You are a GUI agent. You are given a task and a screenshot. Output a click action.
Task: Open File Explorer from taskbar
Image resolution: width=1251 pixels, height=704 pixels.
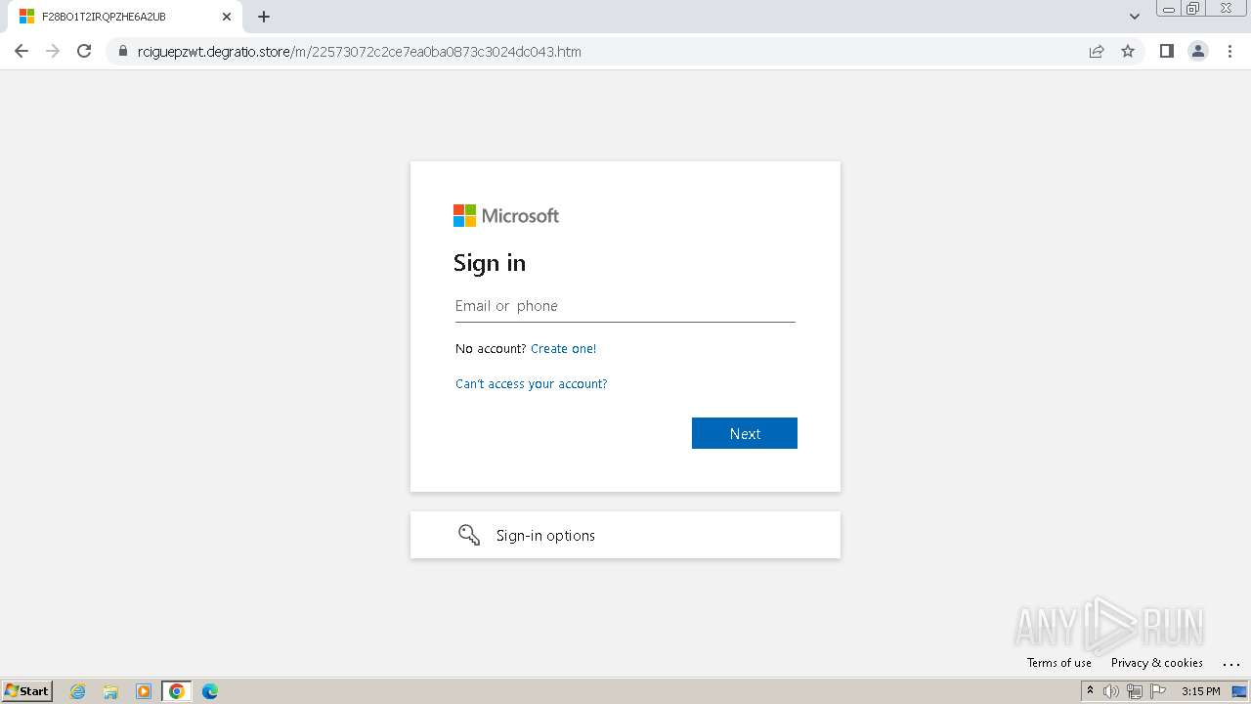coord(110,691)
